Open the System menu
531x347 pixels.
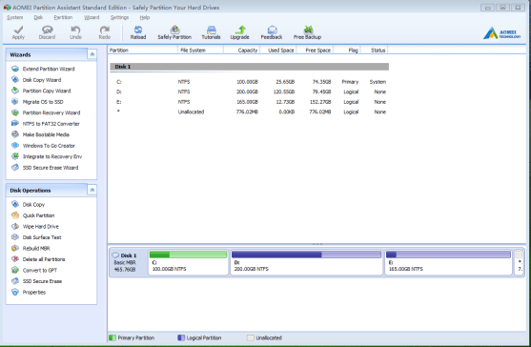[14, 17]
